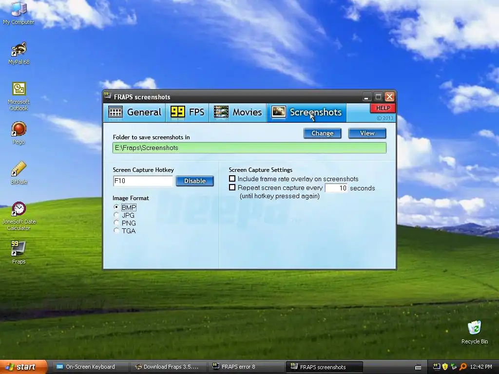Click the F10 hotkey field
The width and height of the screenshot is (499, 374).
tap(143, 181)
